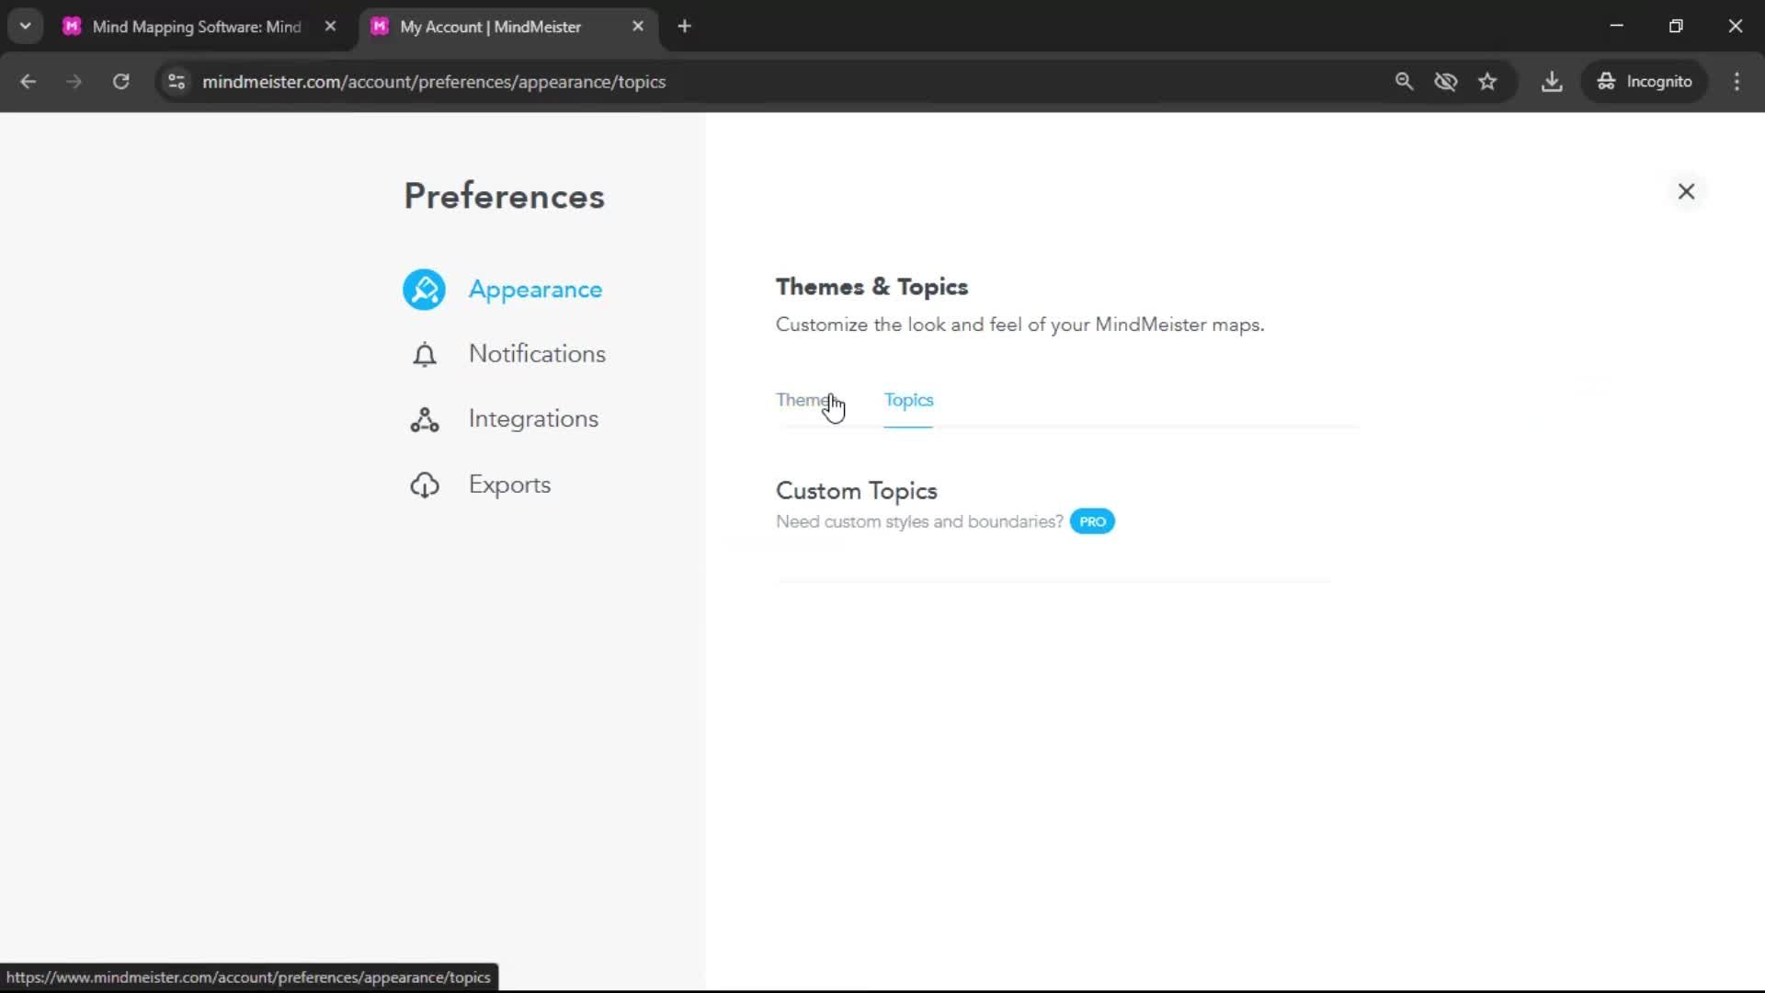Reload the current page
The image size is (1765, 993).
click(x=120, y=82)
